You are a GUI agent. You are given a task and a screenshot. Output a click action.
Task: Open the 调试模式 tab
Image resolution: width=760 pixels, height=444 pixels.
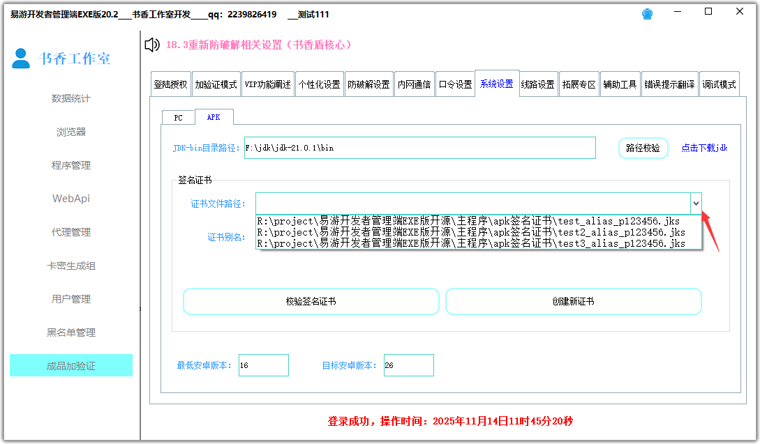pyautogui.click(x=718, y=83)
